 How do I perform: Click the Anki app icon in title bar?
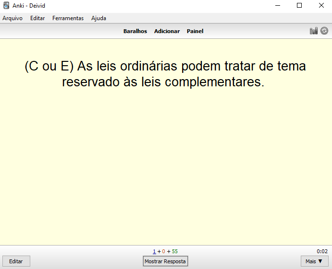[6, 5]
